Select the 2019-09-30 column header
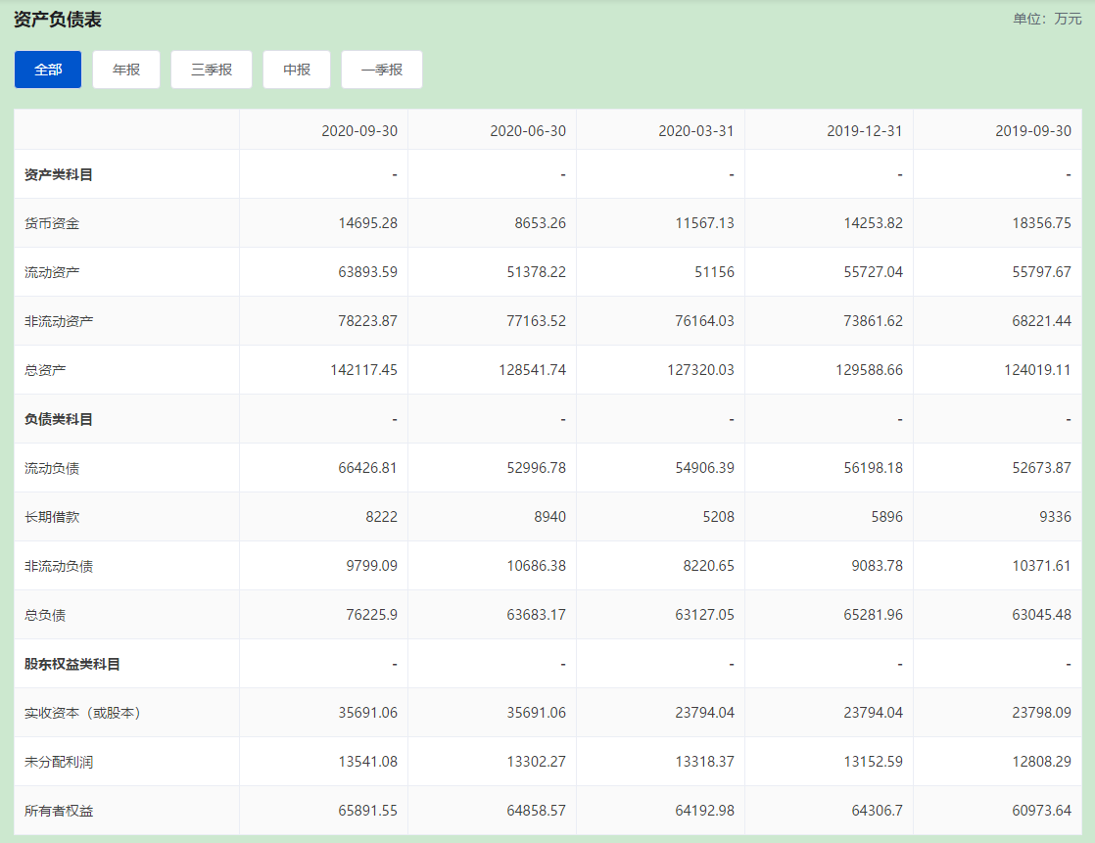The image size is (1095, 843). tap(1032, 130)
